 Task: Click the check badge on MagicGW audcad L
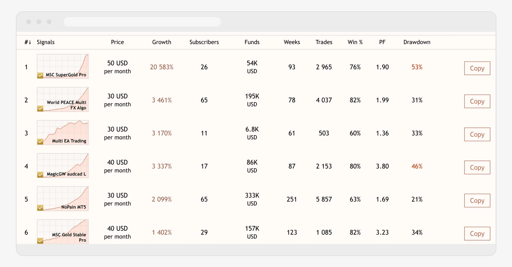coord(40,174)
